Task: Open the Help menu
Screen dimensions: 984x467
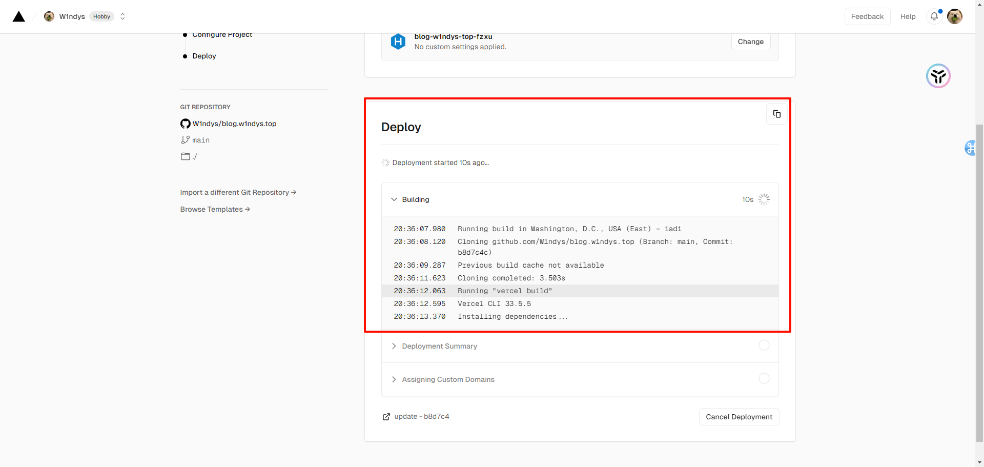Action: [908, 16]
